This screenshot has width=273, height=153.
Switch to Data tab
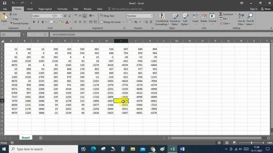tap(76, 9)
